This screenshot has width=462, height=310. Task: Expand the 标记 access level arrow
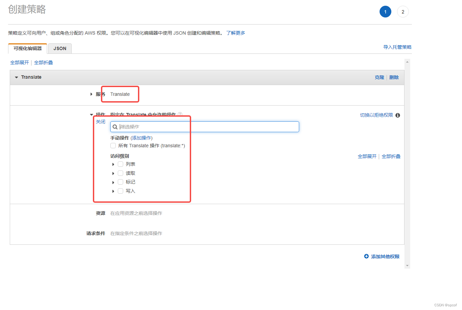point(113,182)
